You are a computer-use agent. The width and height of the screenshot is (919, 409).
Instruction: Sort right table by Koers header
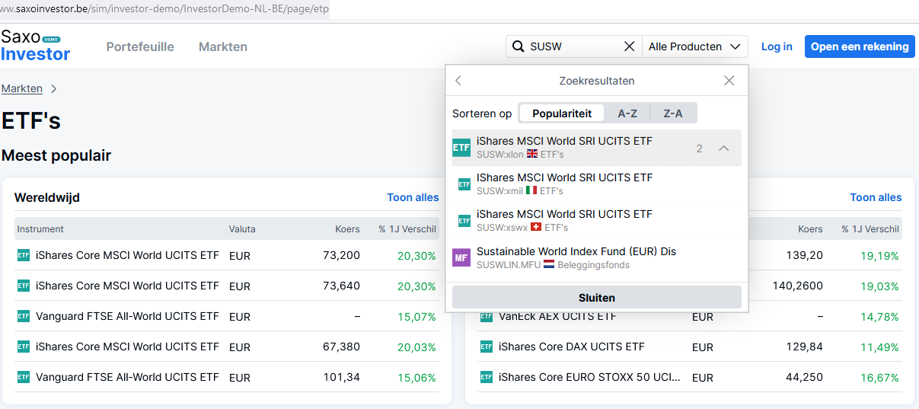(x=810, y=228)
